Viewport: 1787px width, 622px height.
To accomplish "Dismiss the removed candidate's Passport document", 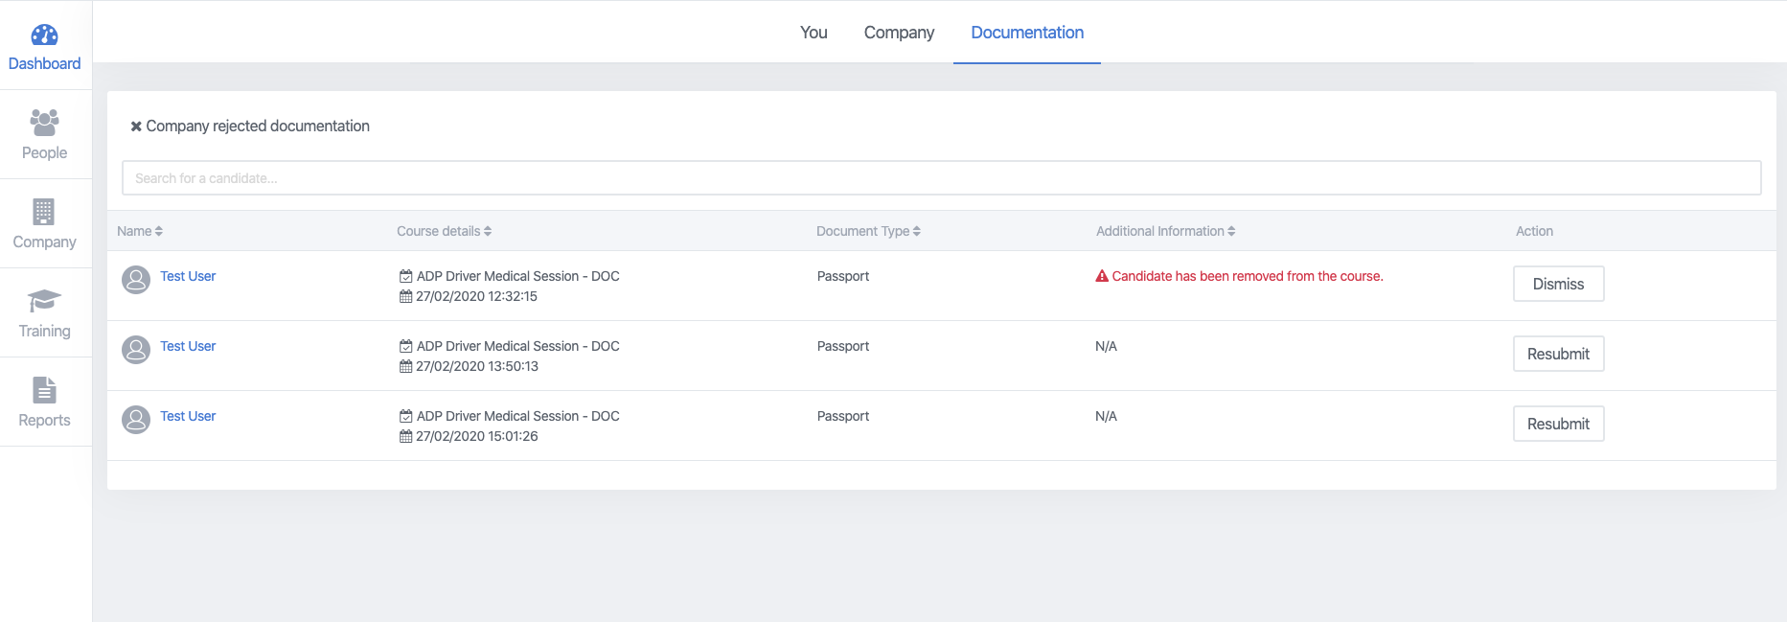I will (1558, 284).
